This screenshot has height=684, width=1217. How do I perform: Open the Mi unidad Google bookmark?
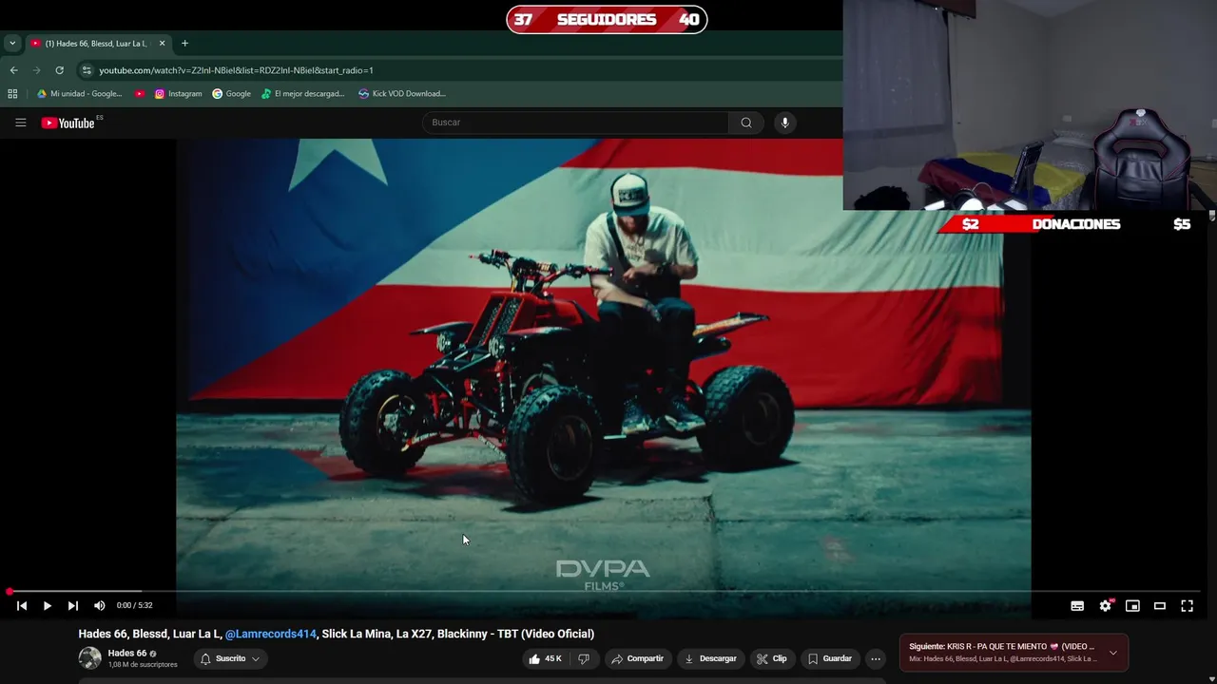tap(79, 94)
